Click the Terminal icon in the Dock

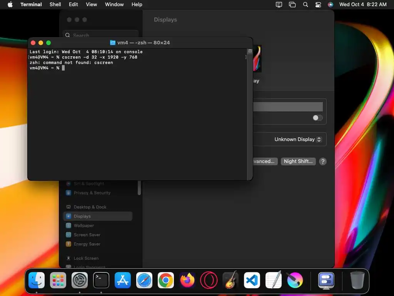[101, 280]
